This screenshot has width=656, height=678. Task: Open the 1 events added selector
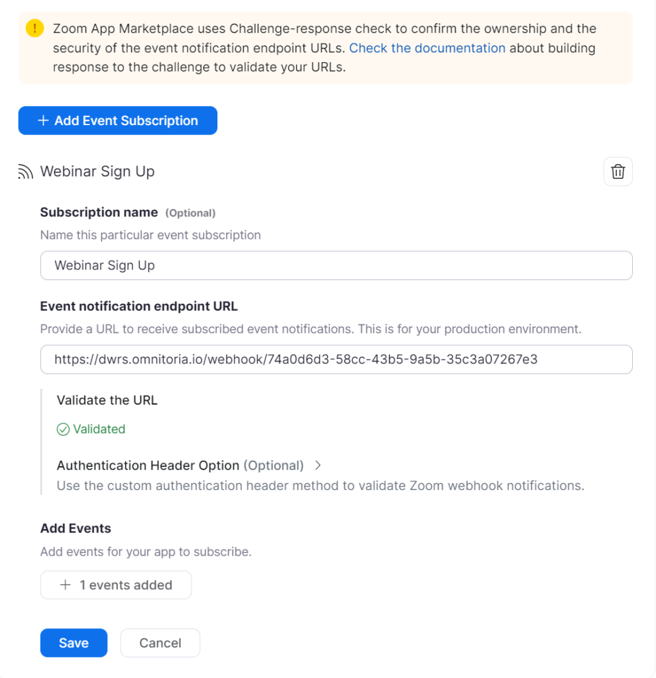coord(116,585)
